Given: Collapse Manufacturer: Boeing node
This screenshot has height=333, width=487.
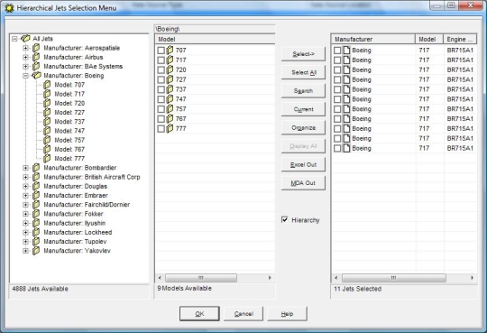Looking at the screenshot, I should [26, 76].
